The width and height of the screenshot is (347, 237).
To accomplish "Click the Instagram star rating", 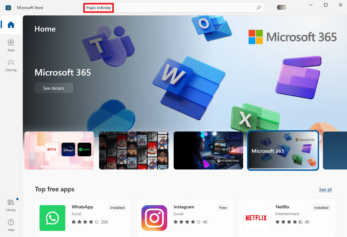I will coord(190,222).
